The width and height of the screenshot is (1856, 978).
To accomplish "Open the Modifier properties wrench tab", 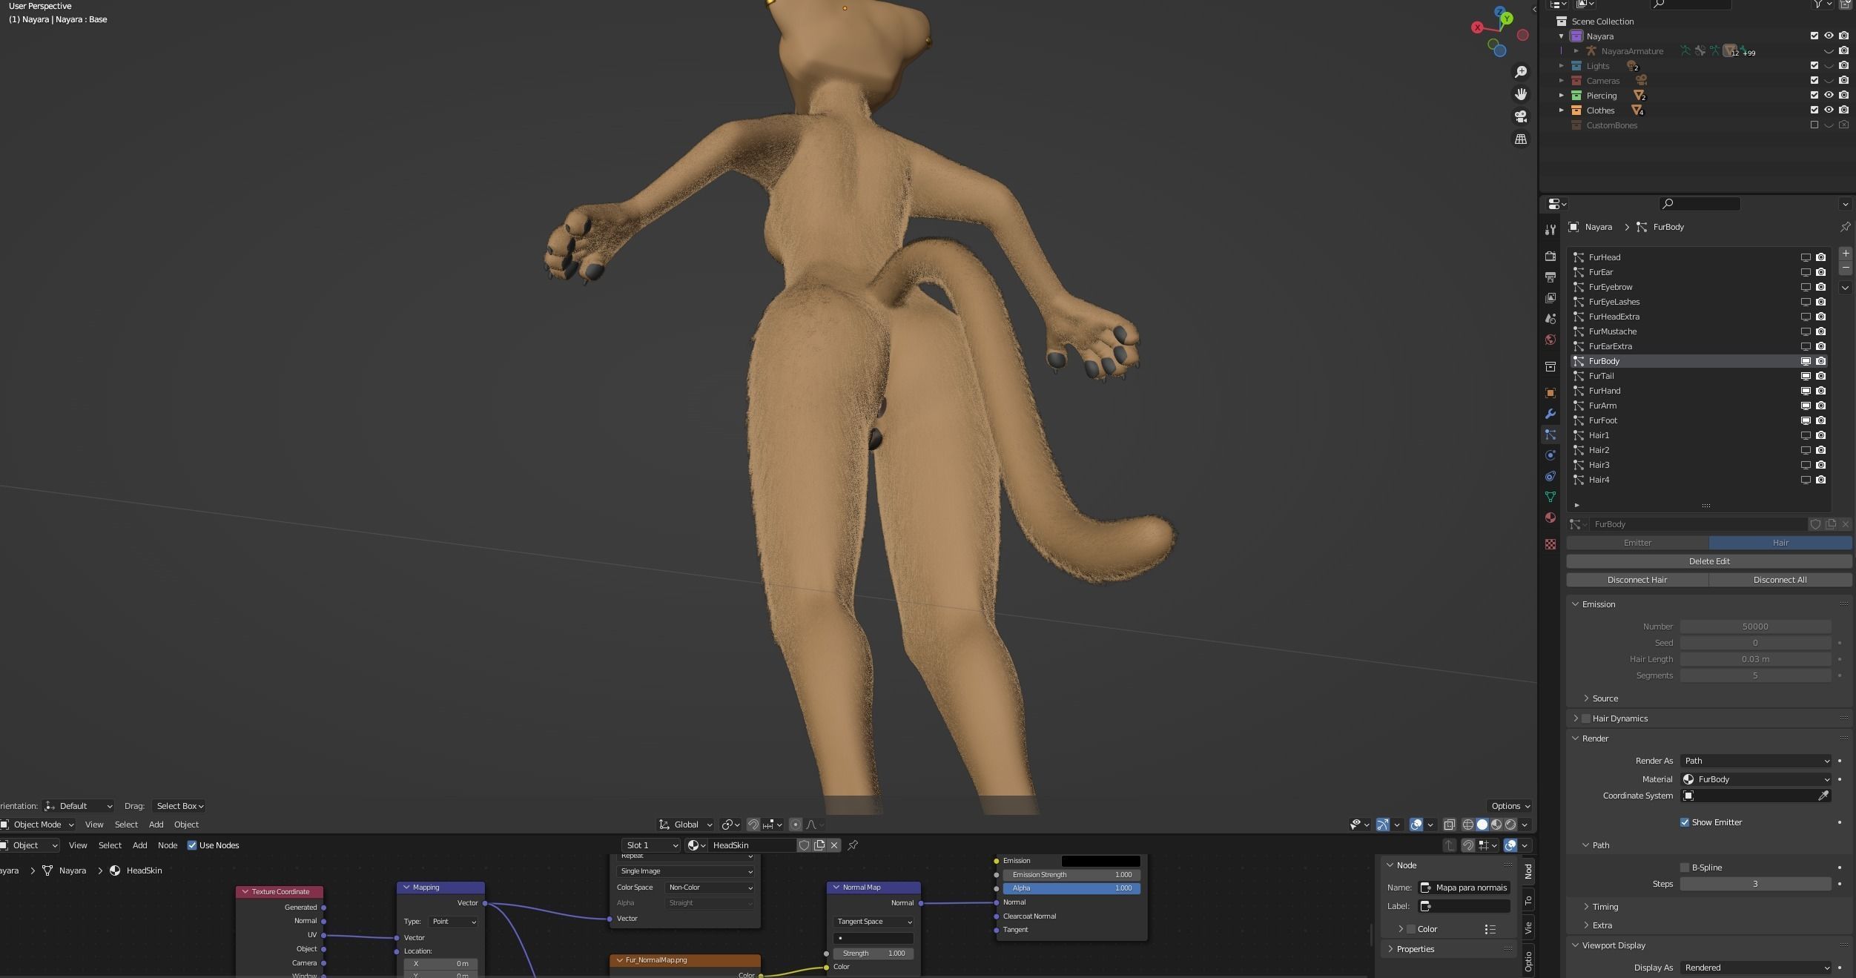I will (x=1550, y=414).
